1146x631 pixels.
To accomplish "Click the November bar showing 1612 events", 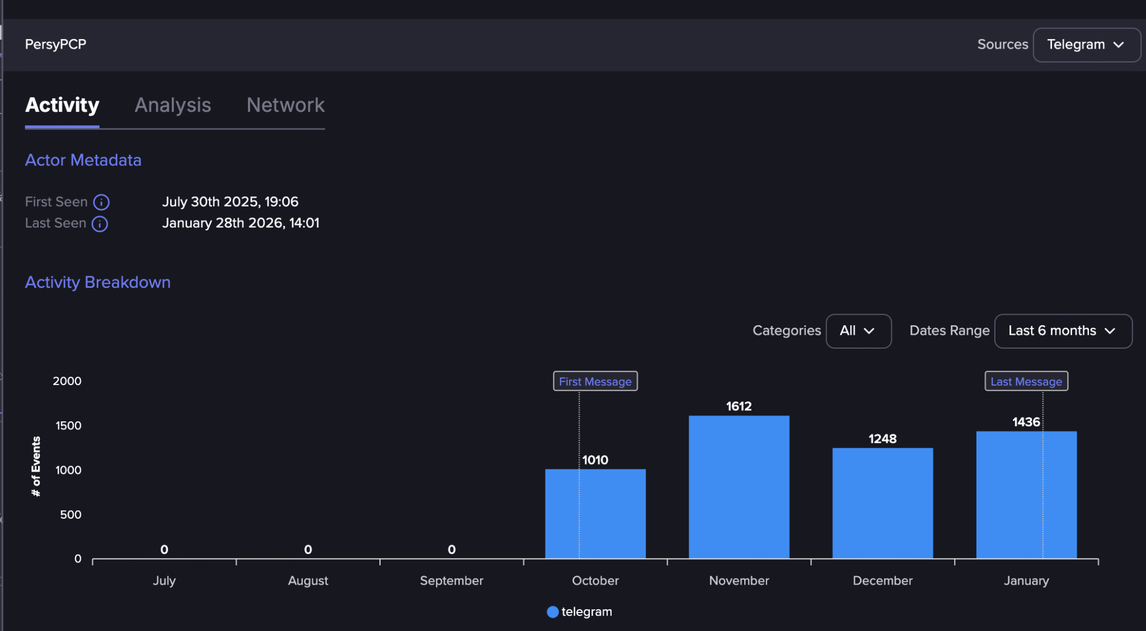I will tap(739, 486).
